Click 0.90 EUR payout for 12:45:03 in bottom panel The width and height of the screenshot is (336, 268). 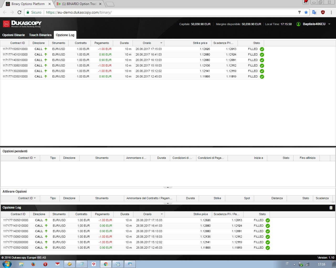pos(106,248)
